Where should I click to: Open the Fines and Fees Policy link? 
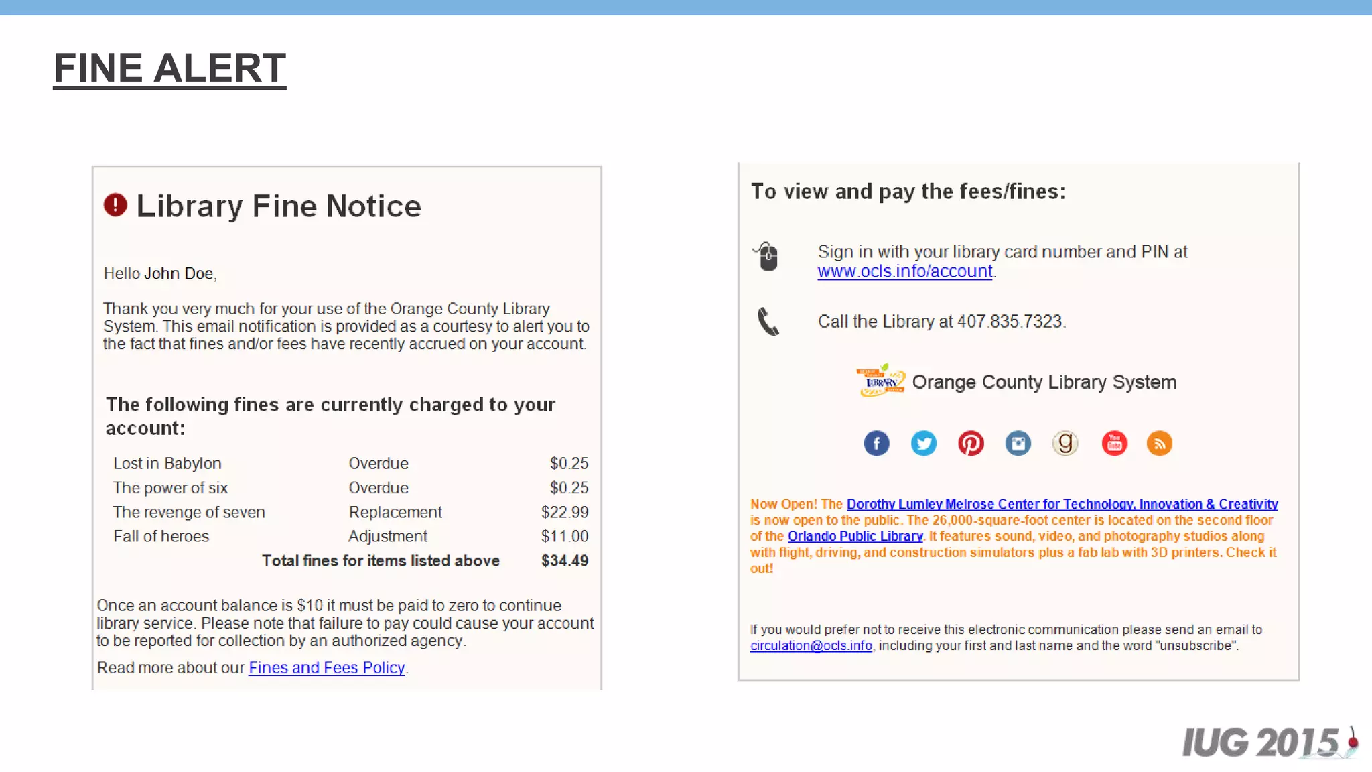(326, 668)
